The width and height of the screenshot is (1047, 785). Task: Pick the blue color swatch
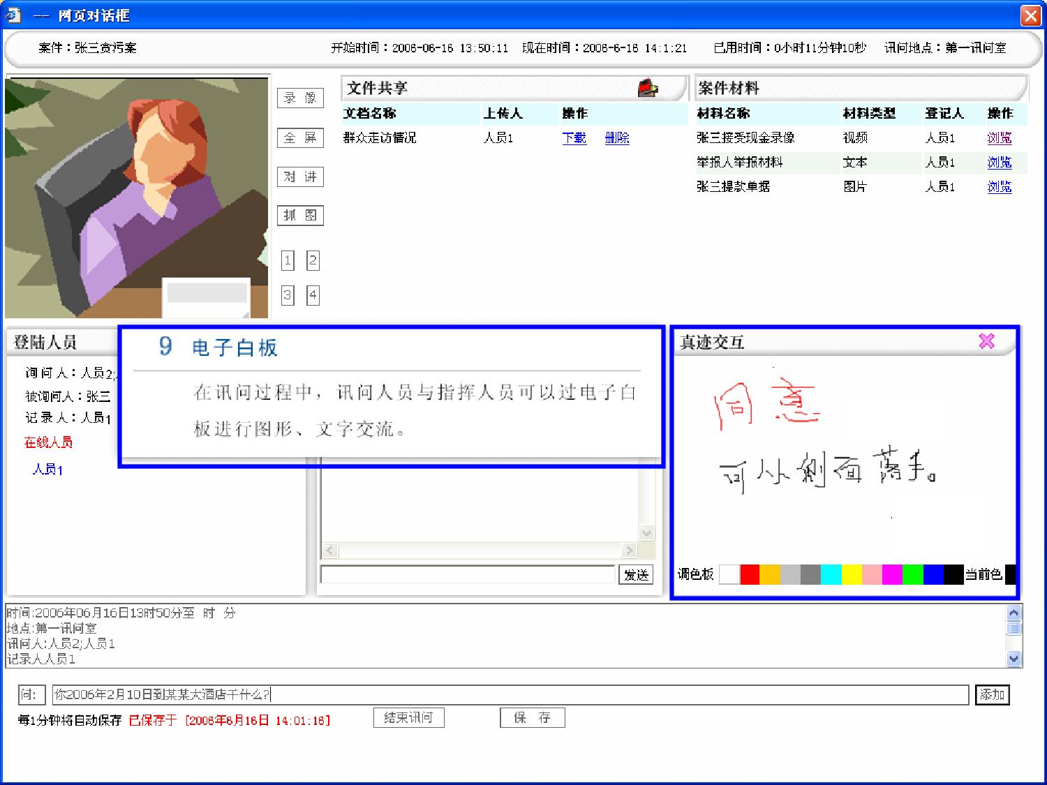pyautogui.click(x=933, y=574)
